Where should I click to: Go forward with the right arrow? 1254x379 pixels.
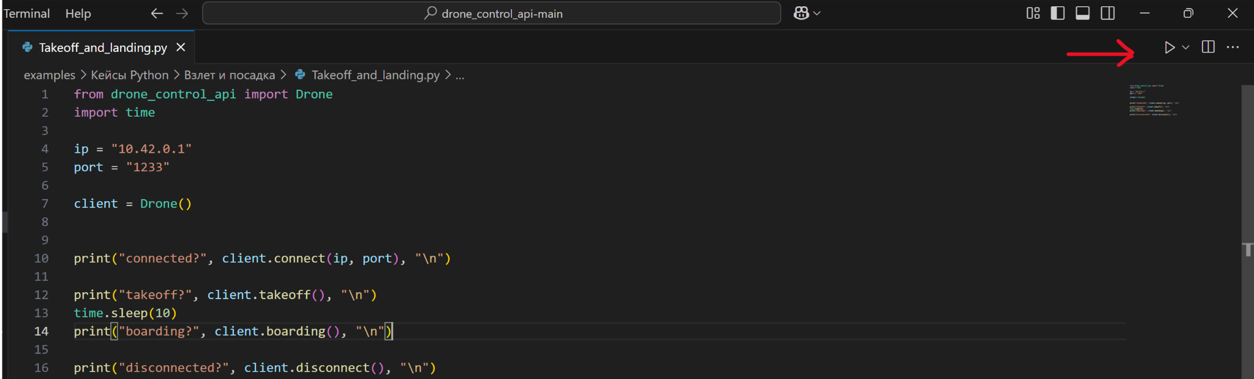point(182,13)
